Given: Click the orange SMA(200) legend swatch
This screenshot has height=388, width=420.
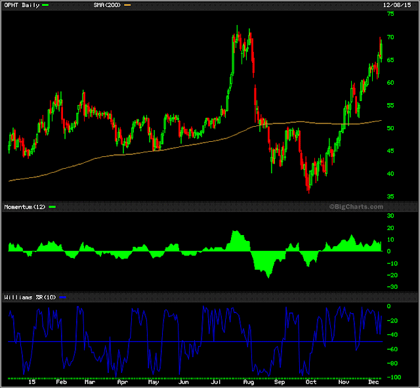Looking at the screenshot, I should (x=127, y=5).
